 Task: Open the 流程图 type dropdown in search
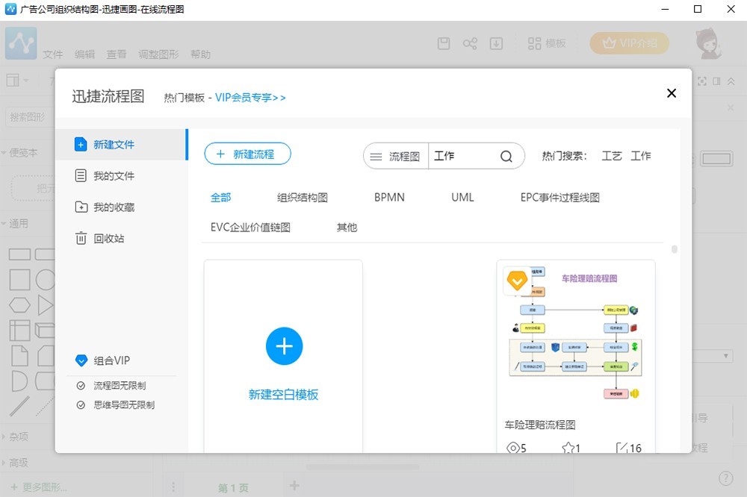pos(396,157)
